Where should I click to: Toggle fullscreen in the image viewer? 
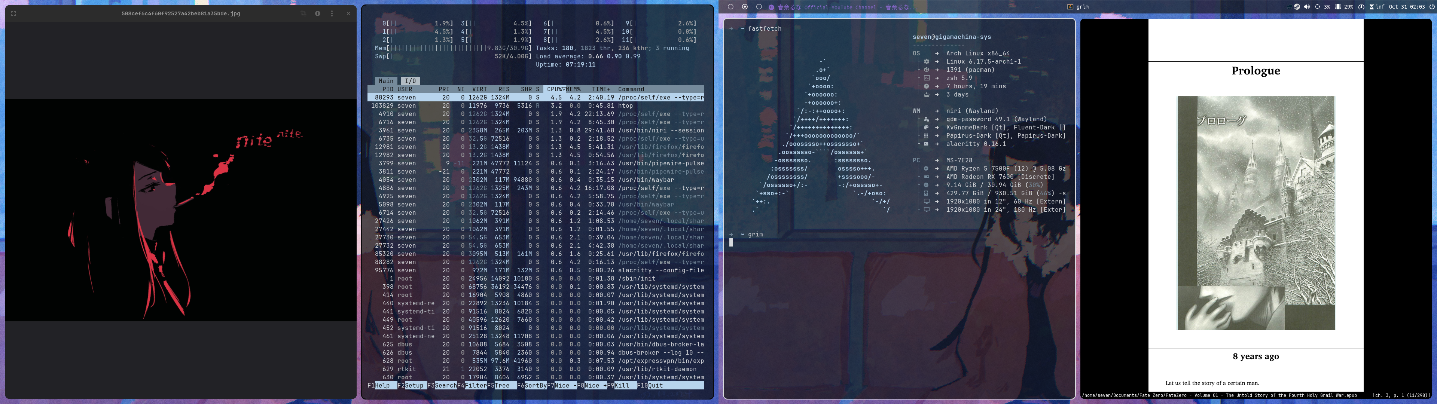tap(13, 13)
